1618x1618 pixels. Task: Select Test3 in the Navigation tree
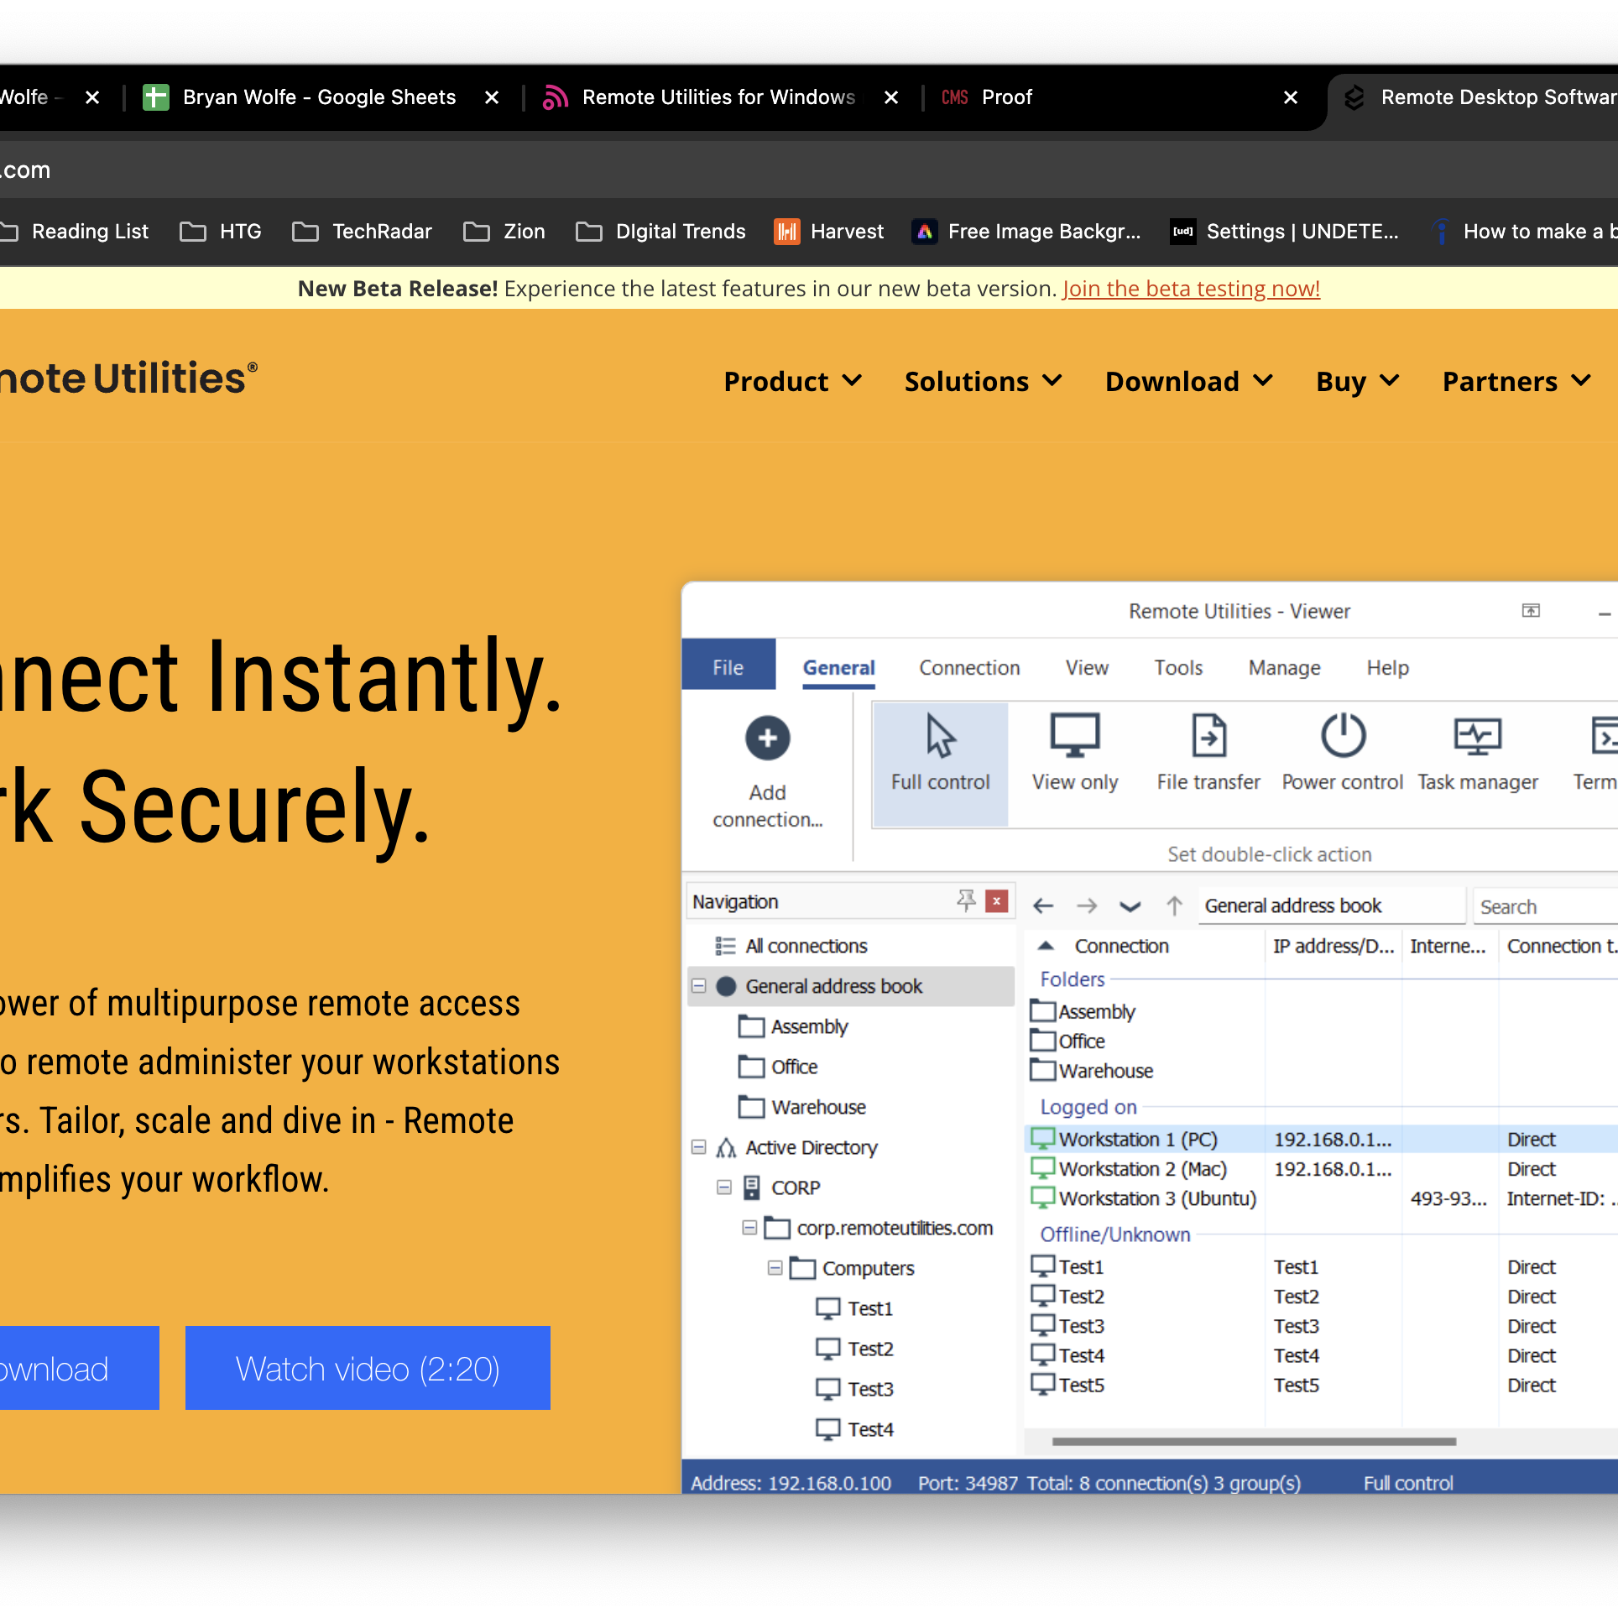(854, 1389)
